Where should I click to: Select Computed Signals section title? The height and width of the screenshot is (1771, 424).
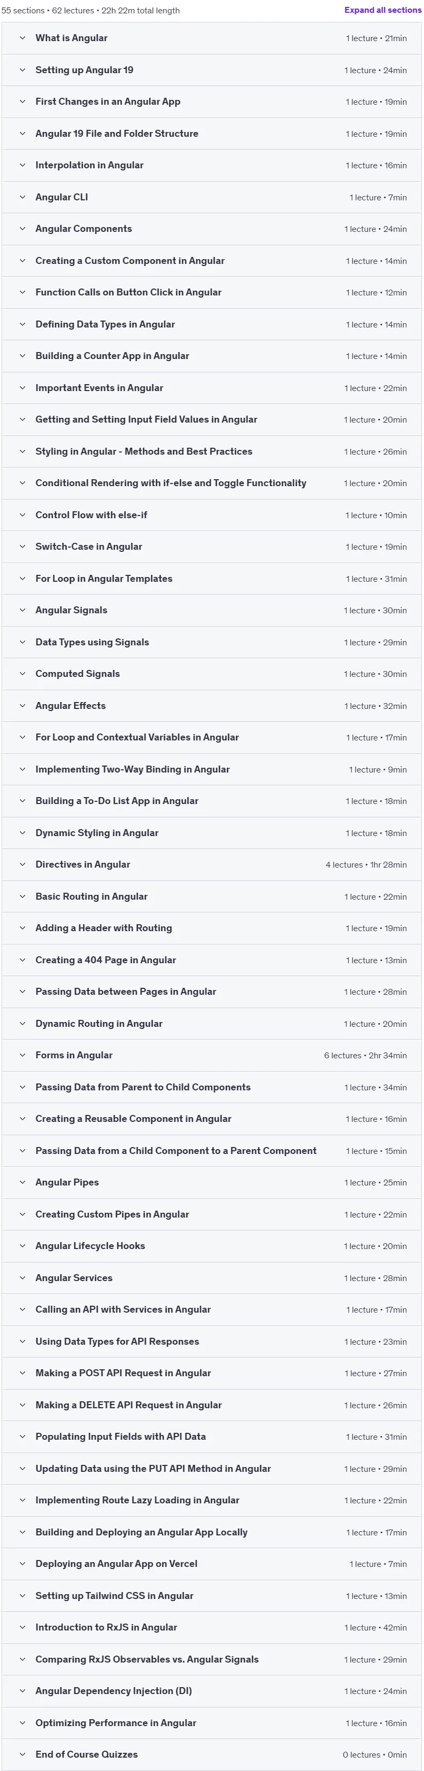pyautogui.click(x=77, y=674)
